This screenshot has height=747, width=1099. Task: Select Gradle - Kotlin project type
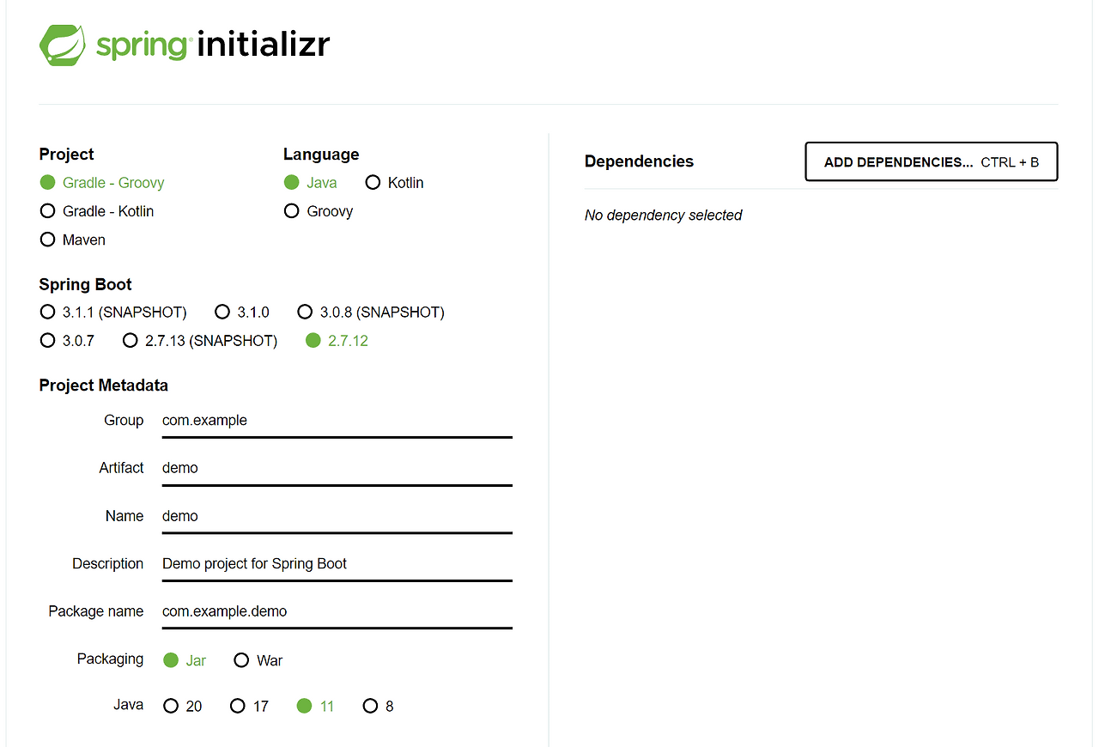click(x=47, y=210)
